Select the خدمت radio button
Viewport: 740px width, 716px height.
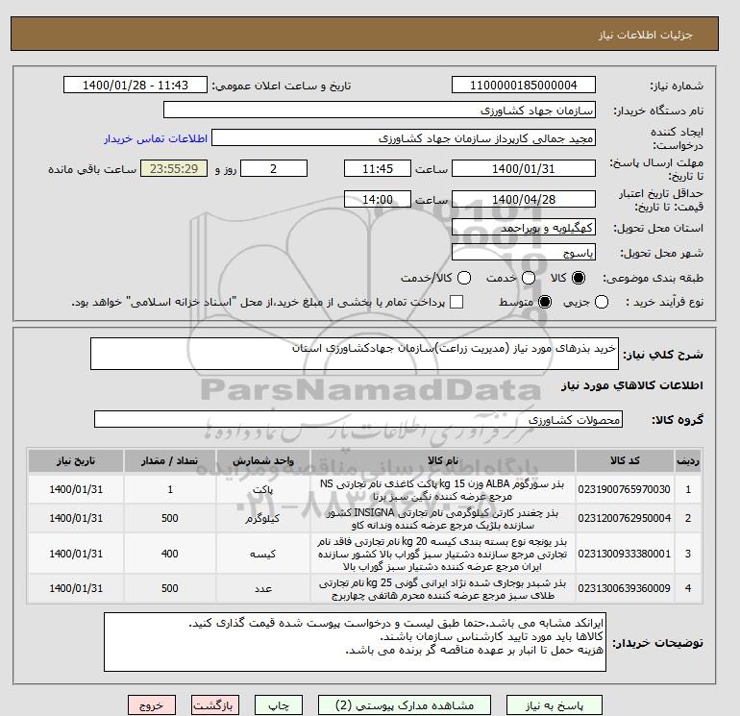tap(529, 278)
